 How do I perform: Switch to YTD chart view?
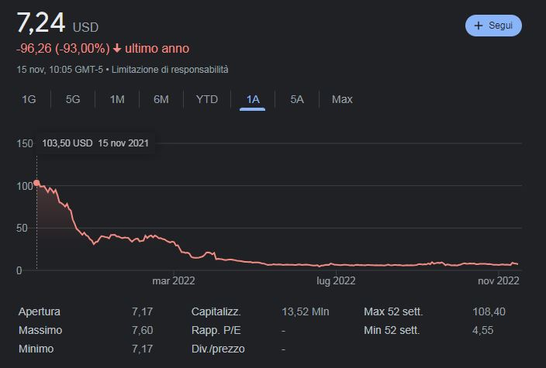point(207,99)
